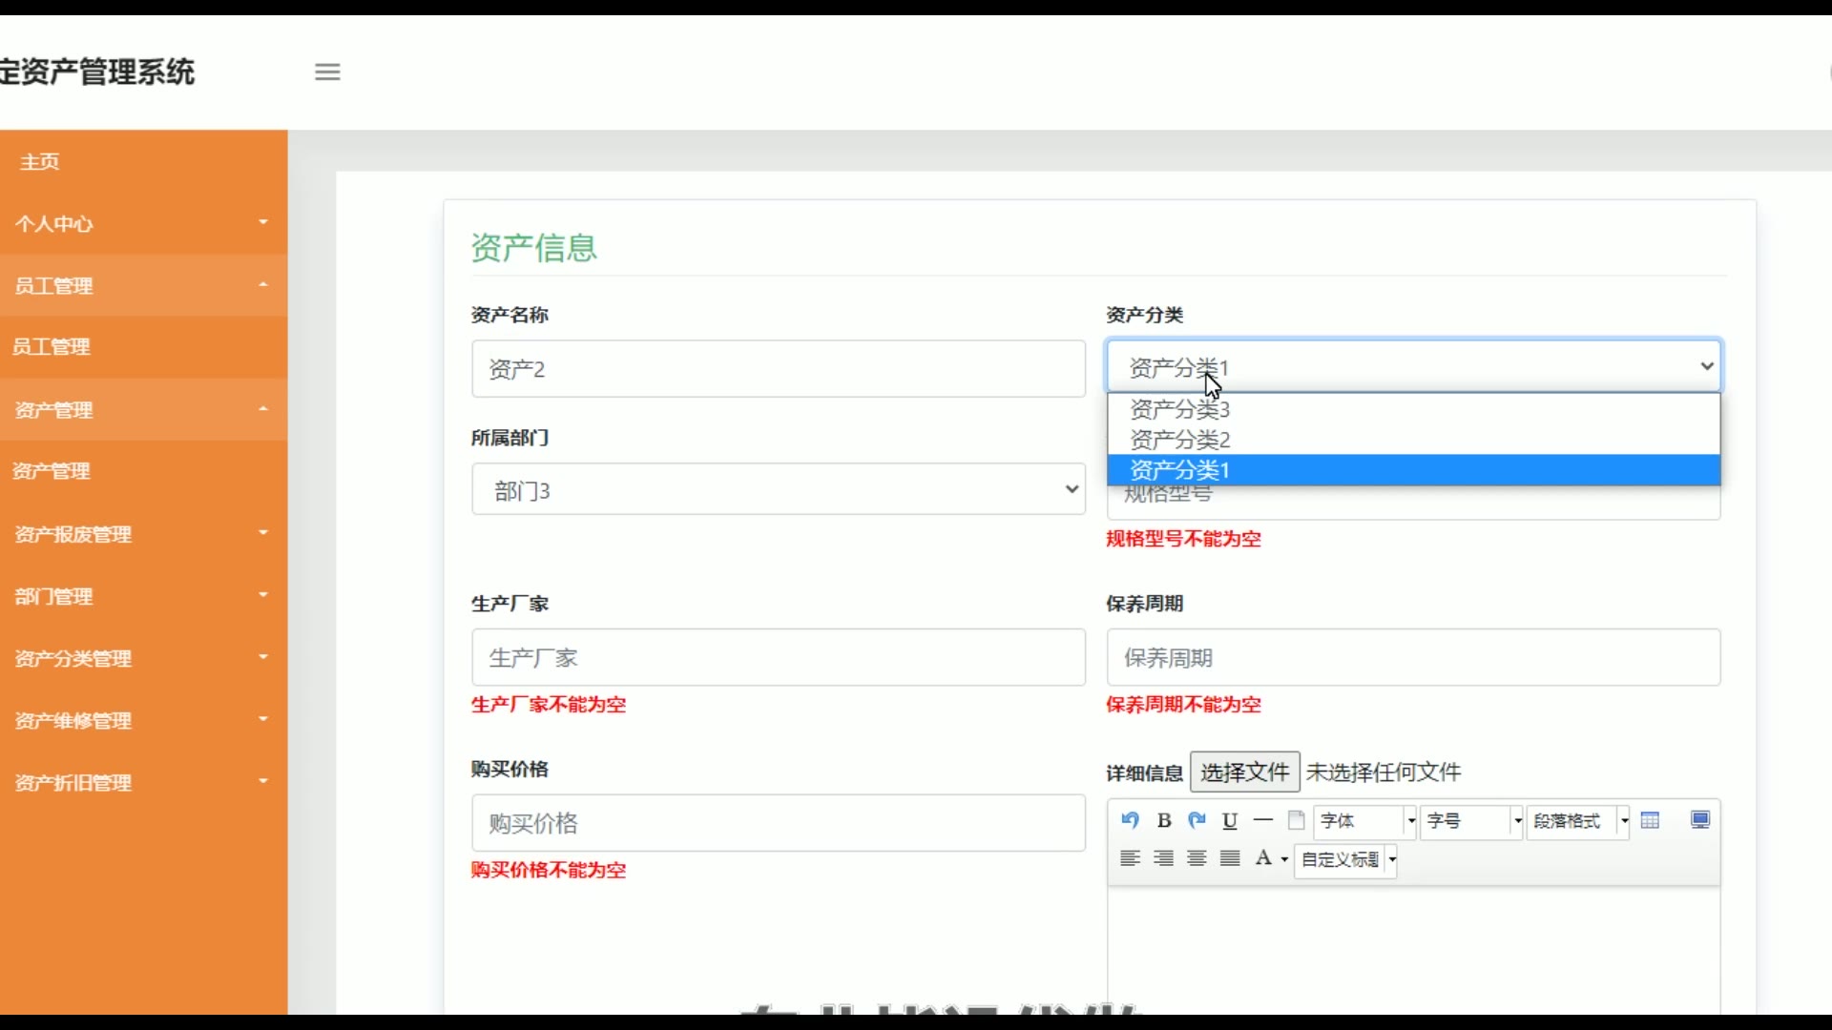Choose 资产分类2 in the dropdown list
Image resolution: width=1832 pixels, height=1030 pixels.
point(1180,440)
